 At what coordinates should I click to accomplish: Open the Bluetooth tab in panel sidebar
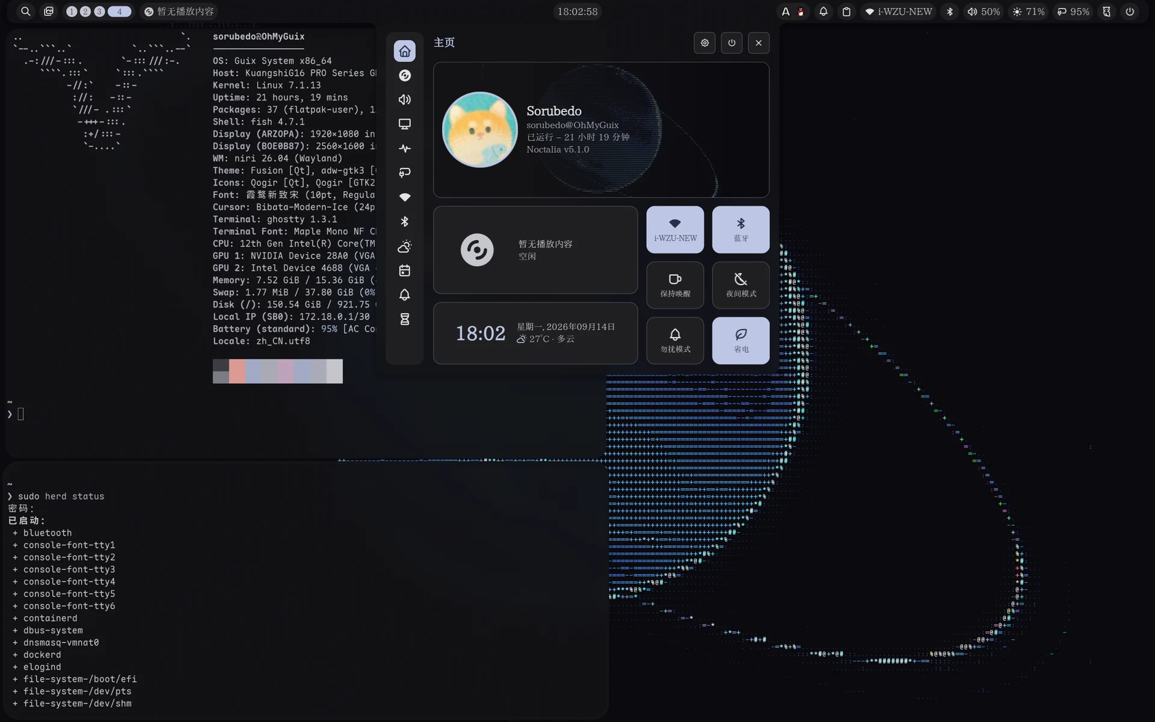point(404,221)
